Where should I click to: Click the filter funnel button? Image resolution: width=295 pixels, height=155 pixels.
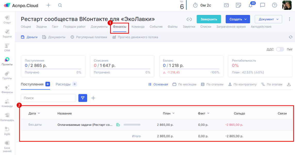pyautogui.click(x=83, y=98)
